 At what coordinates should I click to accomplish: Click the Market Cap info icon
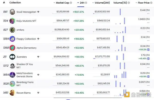click(71, 3)
